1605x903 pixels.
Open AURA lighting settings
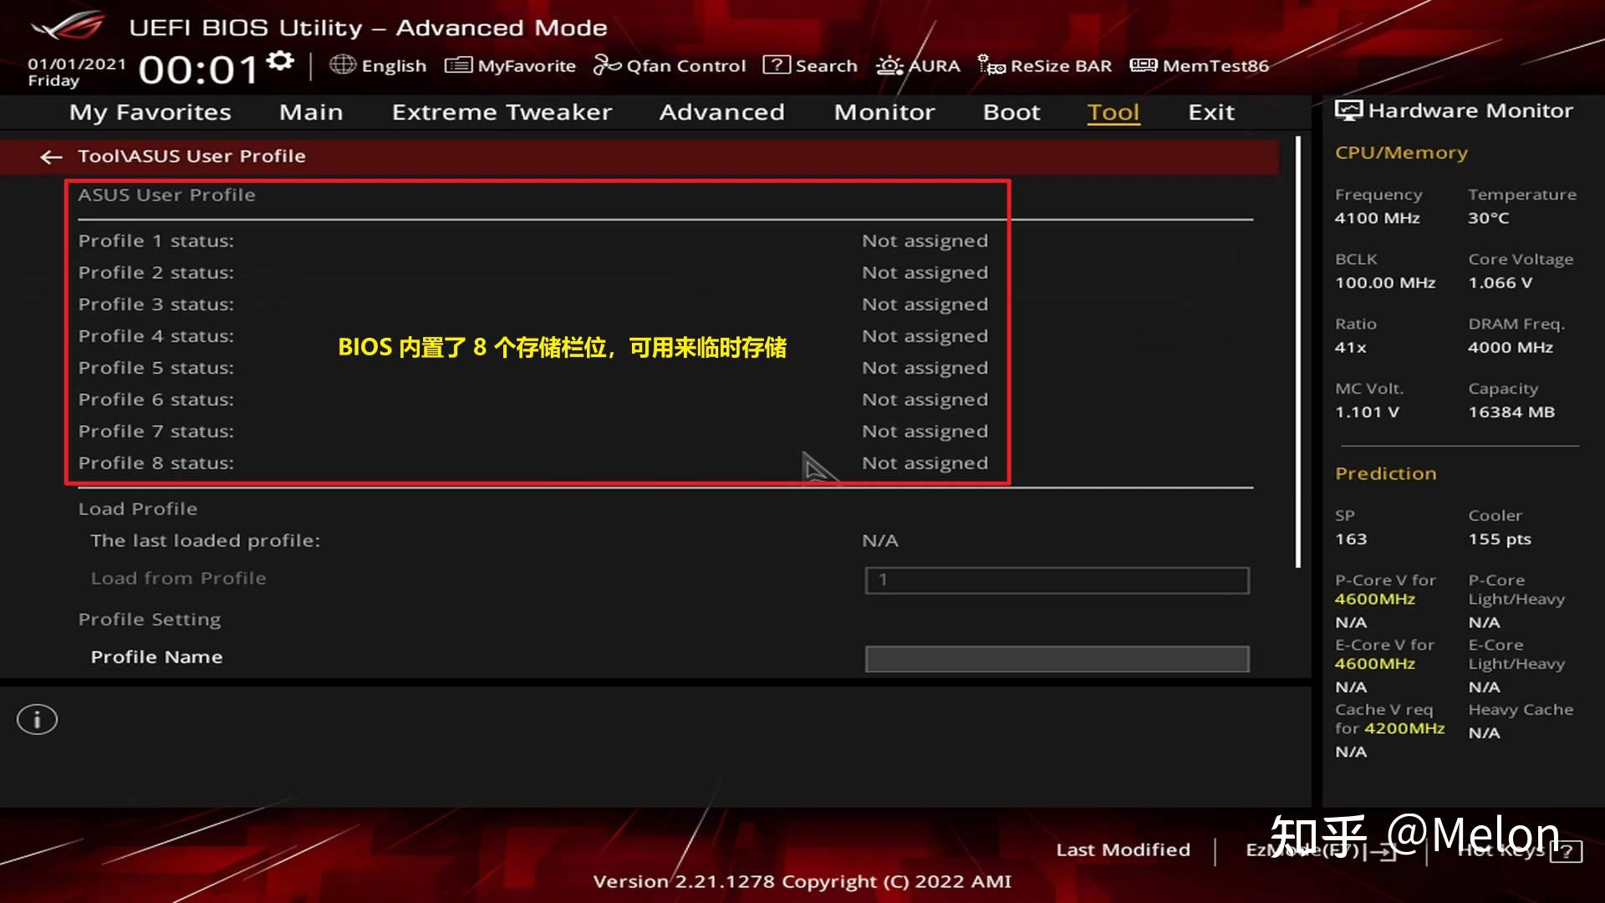918,65
